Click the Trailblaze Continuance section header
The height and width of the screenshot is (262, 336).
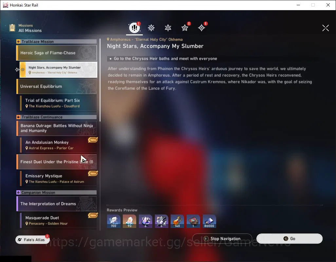coord(57,117)
